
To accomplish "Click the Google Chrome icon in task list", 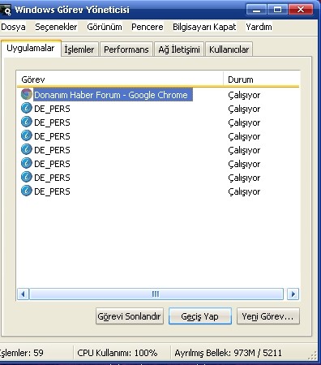I will coord(27,94).
